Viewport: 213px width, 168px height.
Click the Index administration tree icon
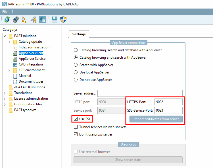coord(15,48)
